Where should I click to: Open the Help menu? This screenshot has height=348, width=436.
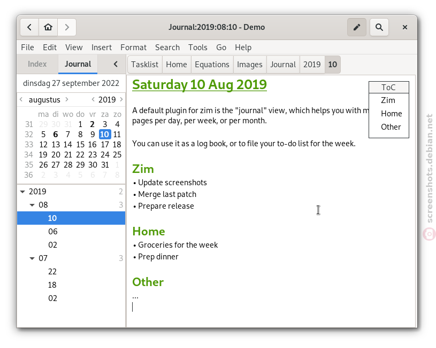(x=243, y=48)
